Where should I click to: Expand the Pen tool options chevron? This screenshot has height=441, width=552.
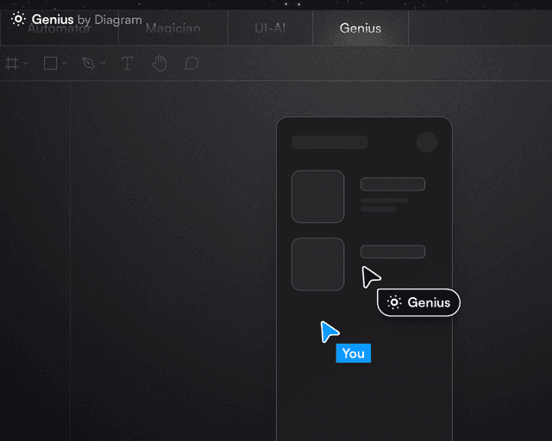(x=103, y=63)
